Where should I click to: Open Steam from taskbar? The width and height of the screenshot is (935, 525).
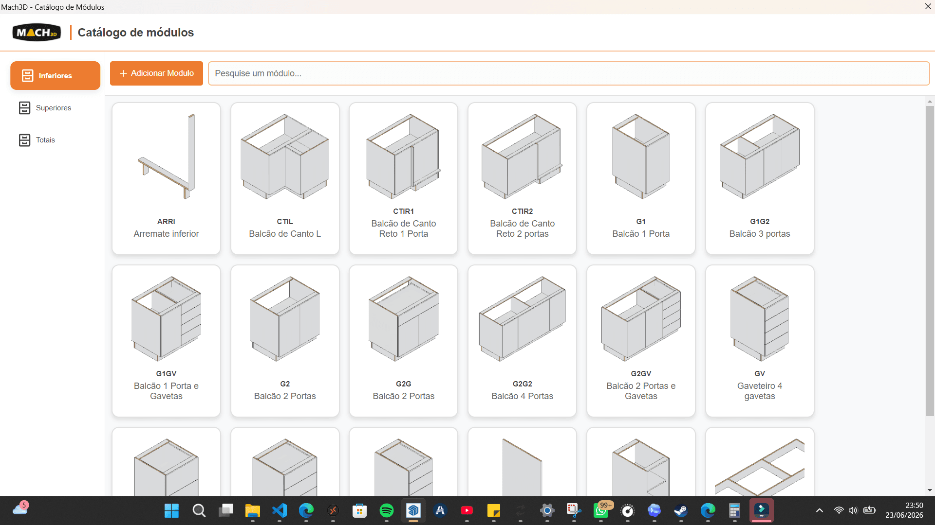(681, 510)
